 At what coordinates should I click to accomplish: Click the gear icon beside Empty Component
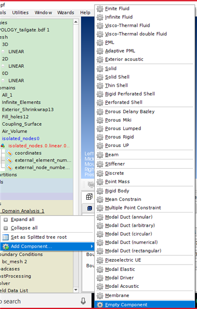coord(100,305)
